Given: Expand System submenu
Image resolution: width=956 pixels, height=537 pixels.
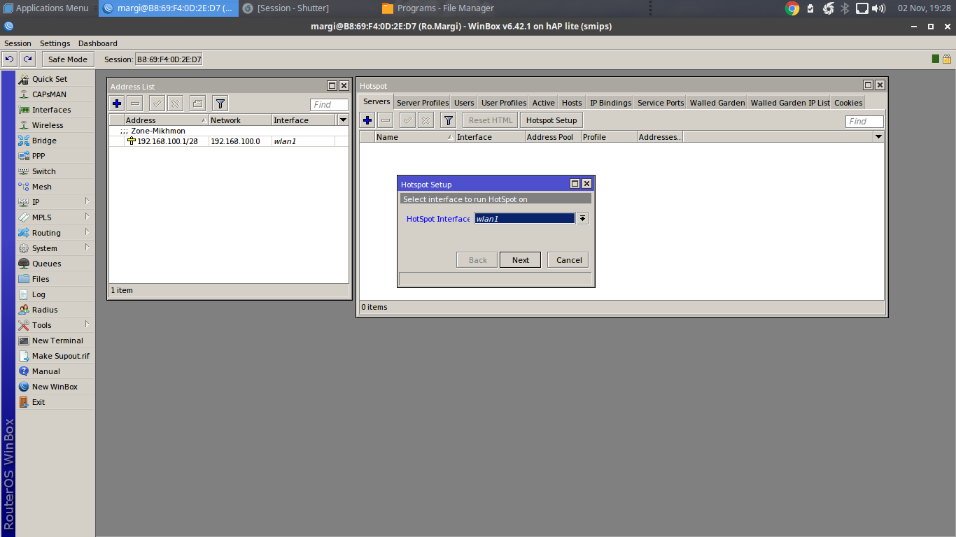Looking at the screenshot, I should coord(87,248).
